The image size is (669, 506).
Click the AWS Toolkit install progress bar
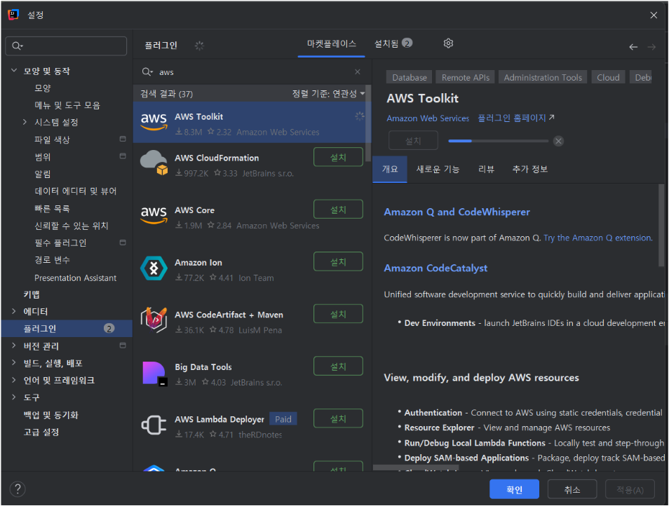click(499, 141)
